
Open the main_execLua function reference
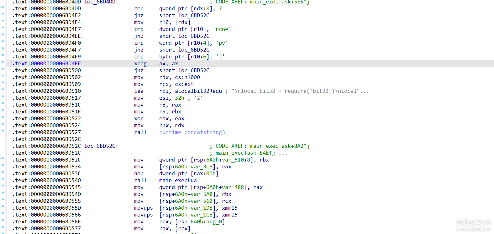(x=178, y=180)
